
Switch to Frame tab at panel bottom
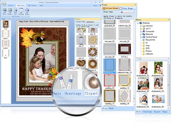(105, 108)
